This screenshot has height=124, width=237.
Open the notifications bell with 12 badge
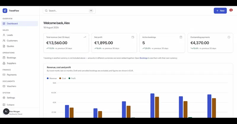(231, 10)
